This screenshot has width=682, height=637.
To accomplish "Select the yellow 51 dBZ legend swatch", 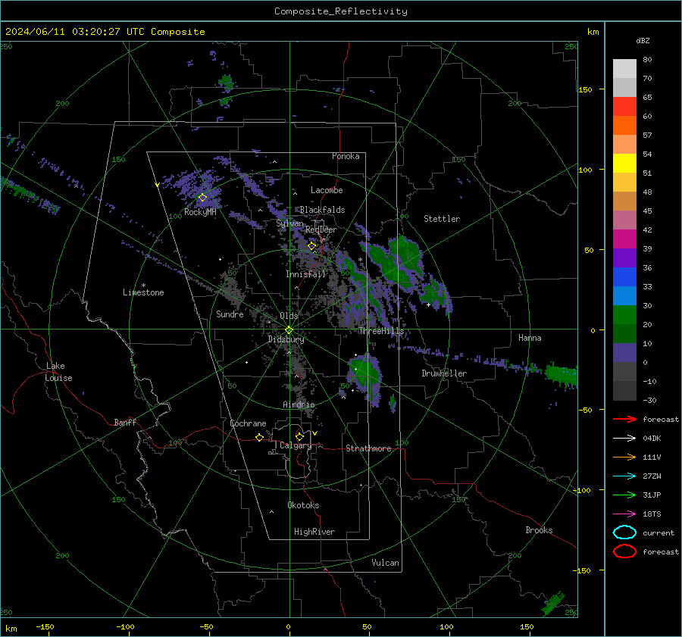I will click(x=624, y=164).
